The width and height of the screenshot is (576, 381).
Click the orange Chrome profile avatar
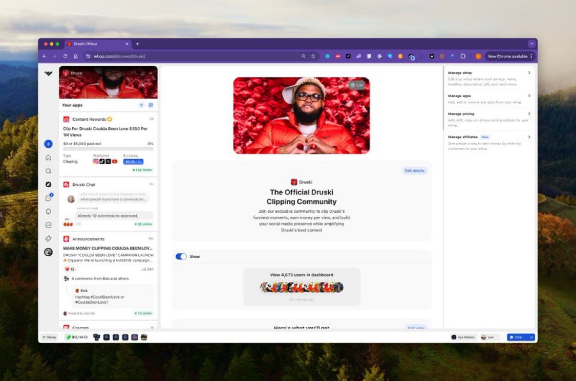pos(478,56)
